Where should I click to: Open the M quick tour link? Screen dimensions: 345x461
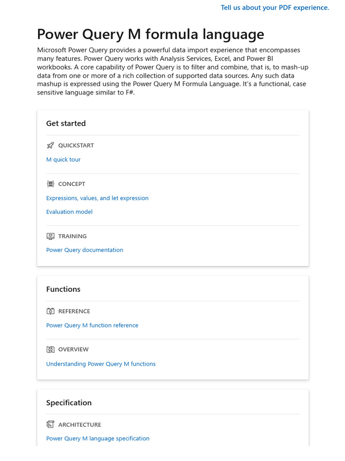pos(63,160)
